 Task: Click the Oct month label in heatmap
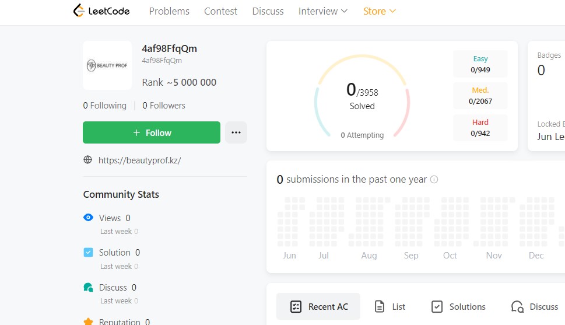(x=450, y=256)
